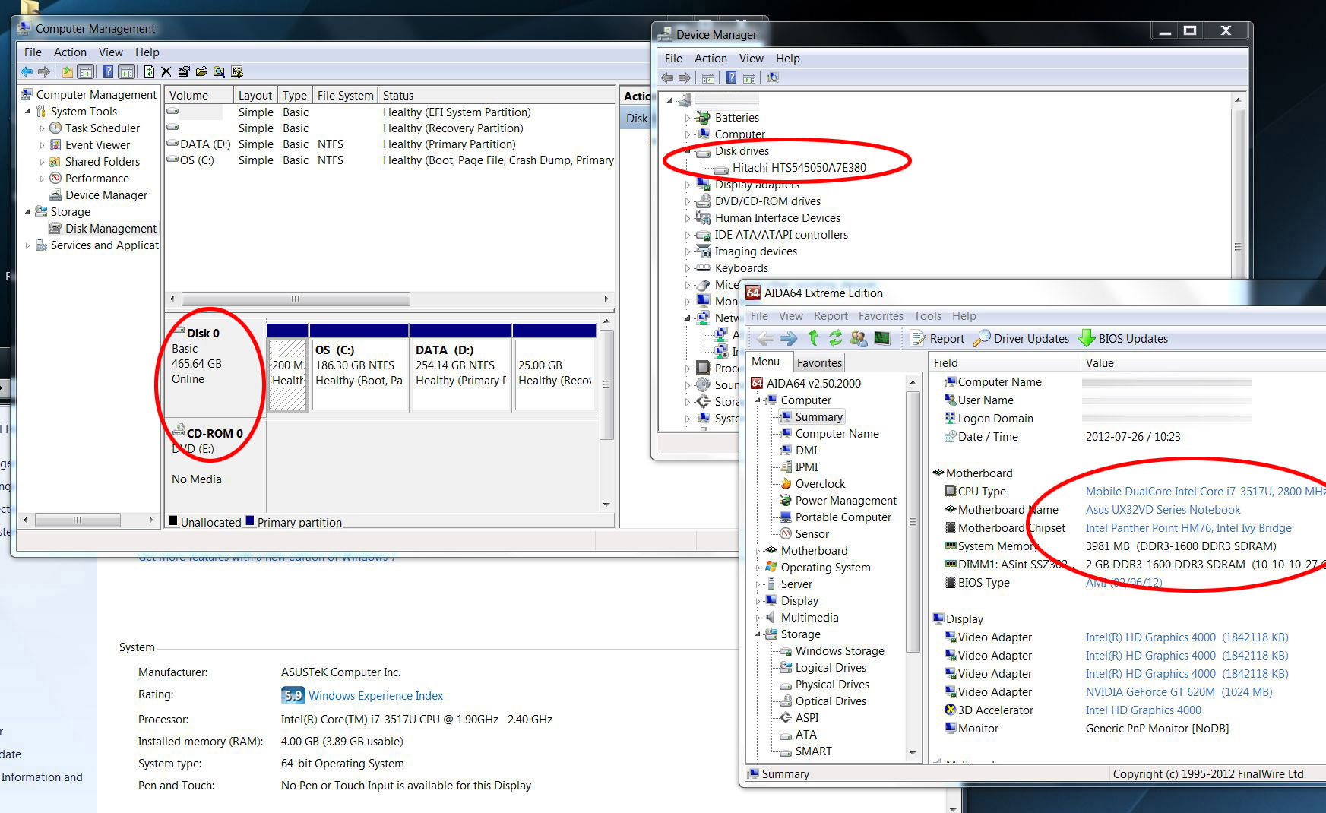
Task: Click AIDA64 refresh icon
Action: click(835, 338)
